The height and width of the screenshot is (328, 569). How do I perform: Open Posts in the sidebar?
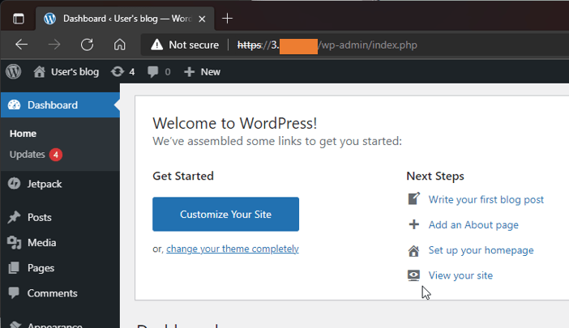click(60, 217)
